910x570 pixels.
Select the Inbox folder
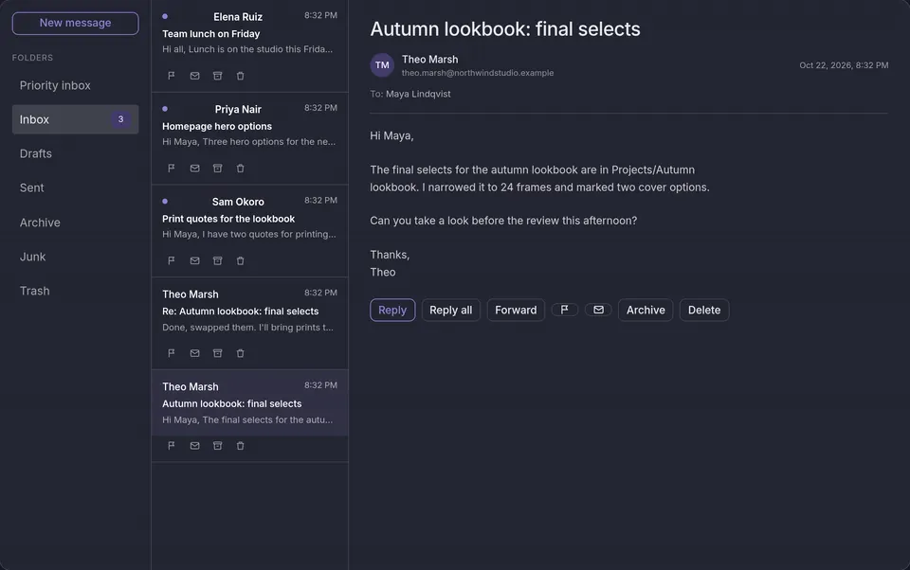coord(76,119)
